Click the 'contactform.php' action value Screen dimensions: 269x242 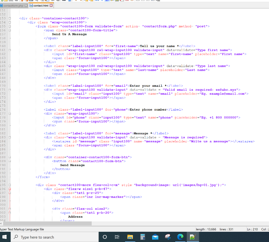tap(159, 26)
